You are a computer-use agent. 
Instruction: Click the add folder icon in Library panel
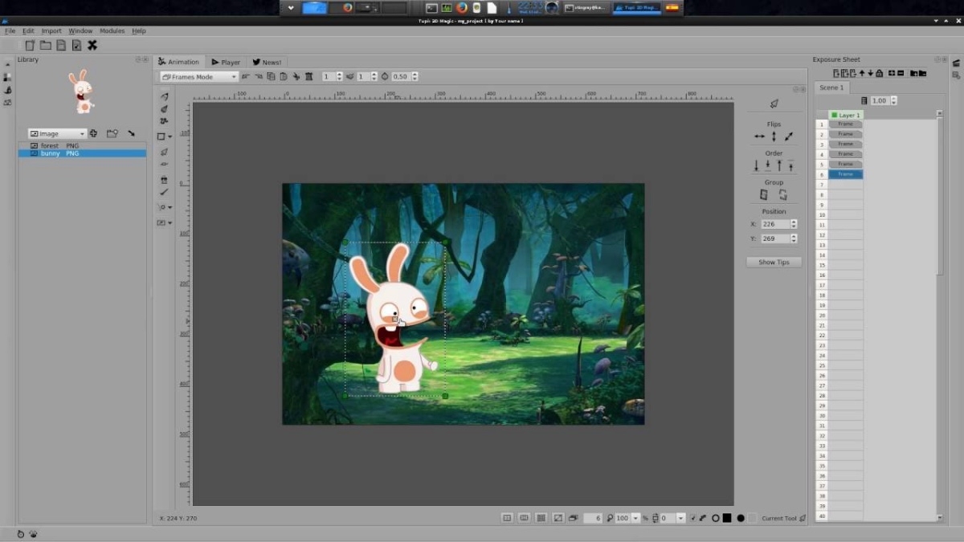[x=112, y=133]
